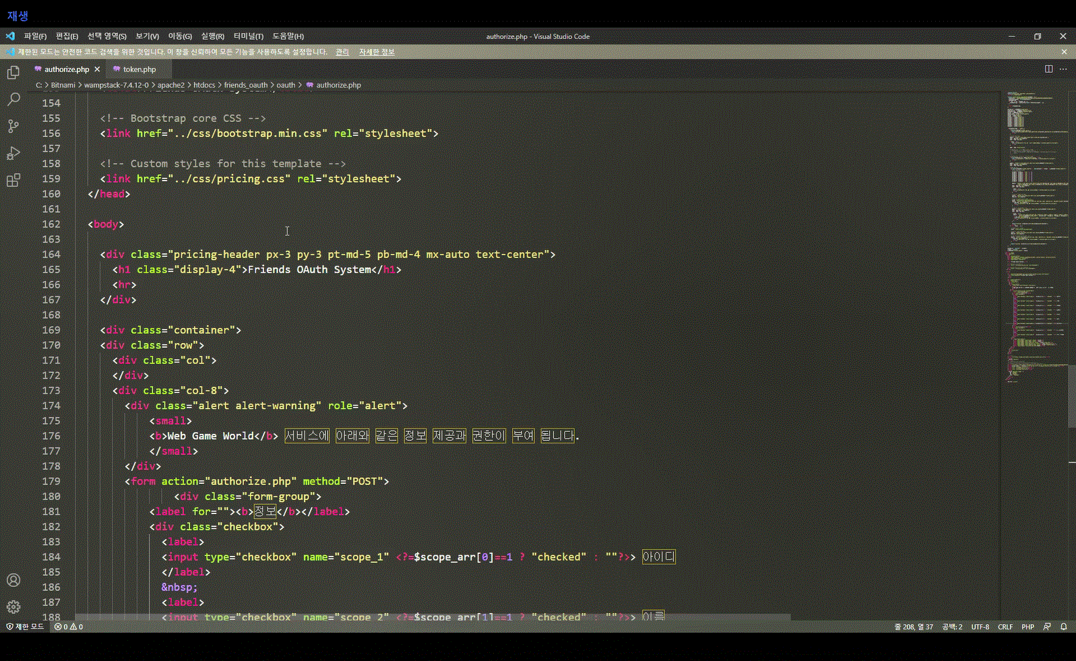Open the 보기(V) menu
1076x661 pixels.
coord(147,36)
